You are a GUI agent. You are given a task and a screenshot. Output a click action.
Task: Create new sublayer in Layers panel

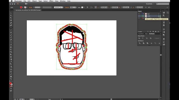coord(153,31)
